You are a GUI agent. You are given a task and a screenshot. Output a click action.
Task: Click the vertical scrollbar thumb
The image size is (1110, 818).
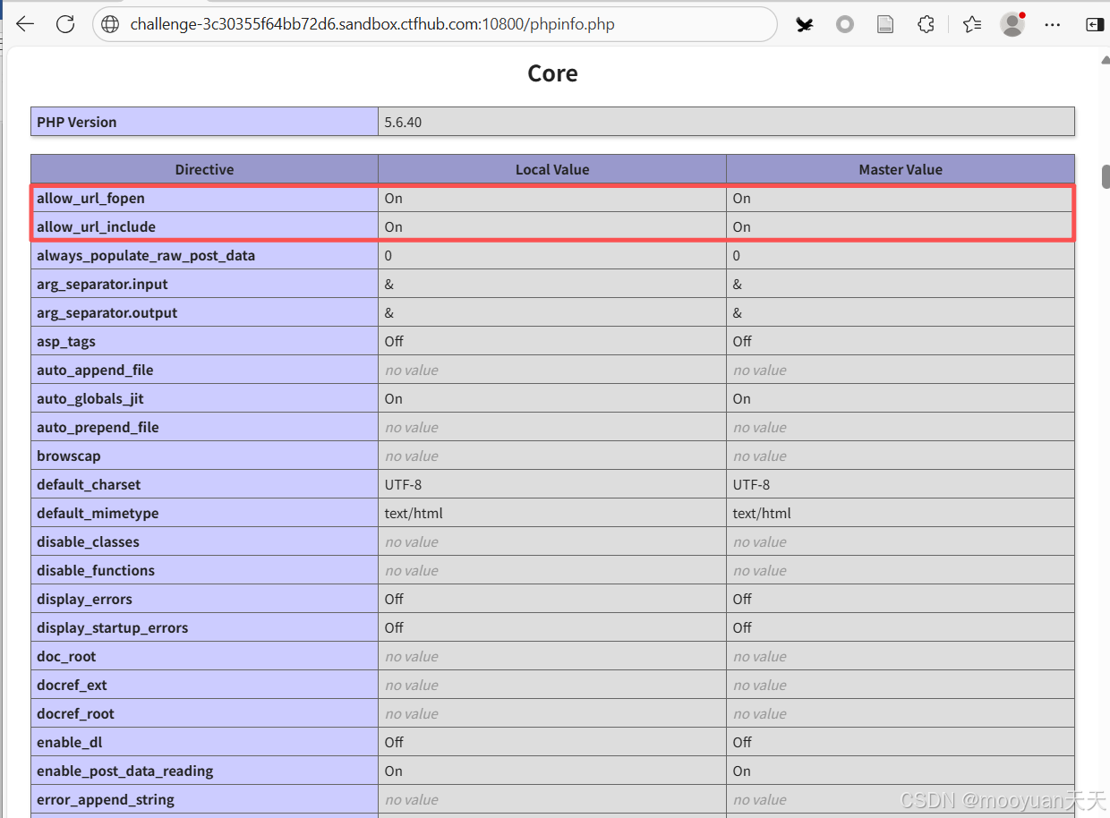click(x=1106, y=176)
